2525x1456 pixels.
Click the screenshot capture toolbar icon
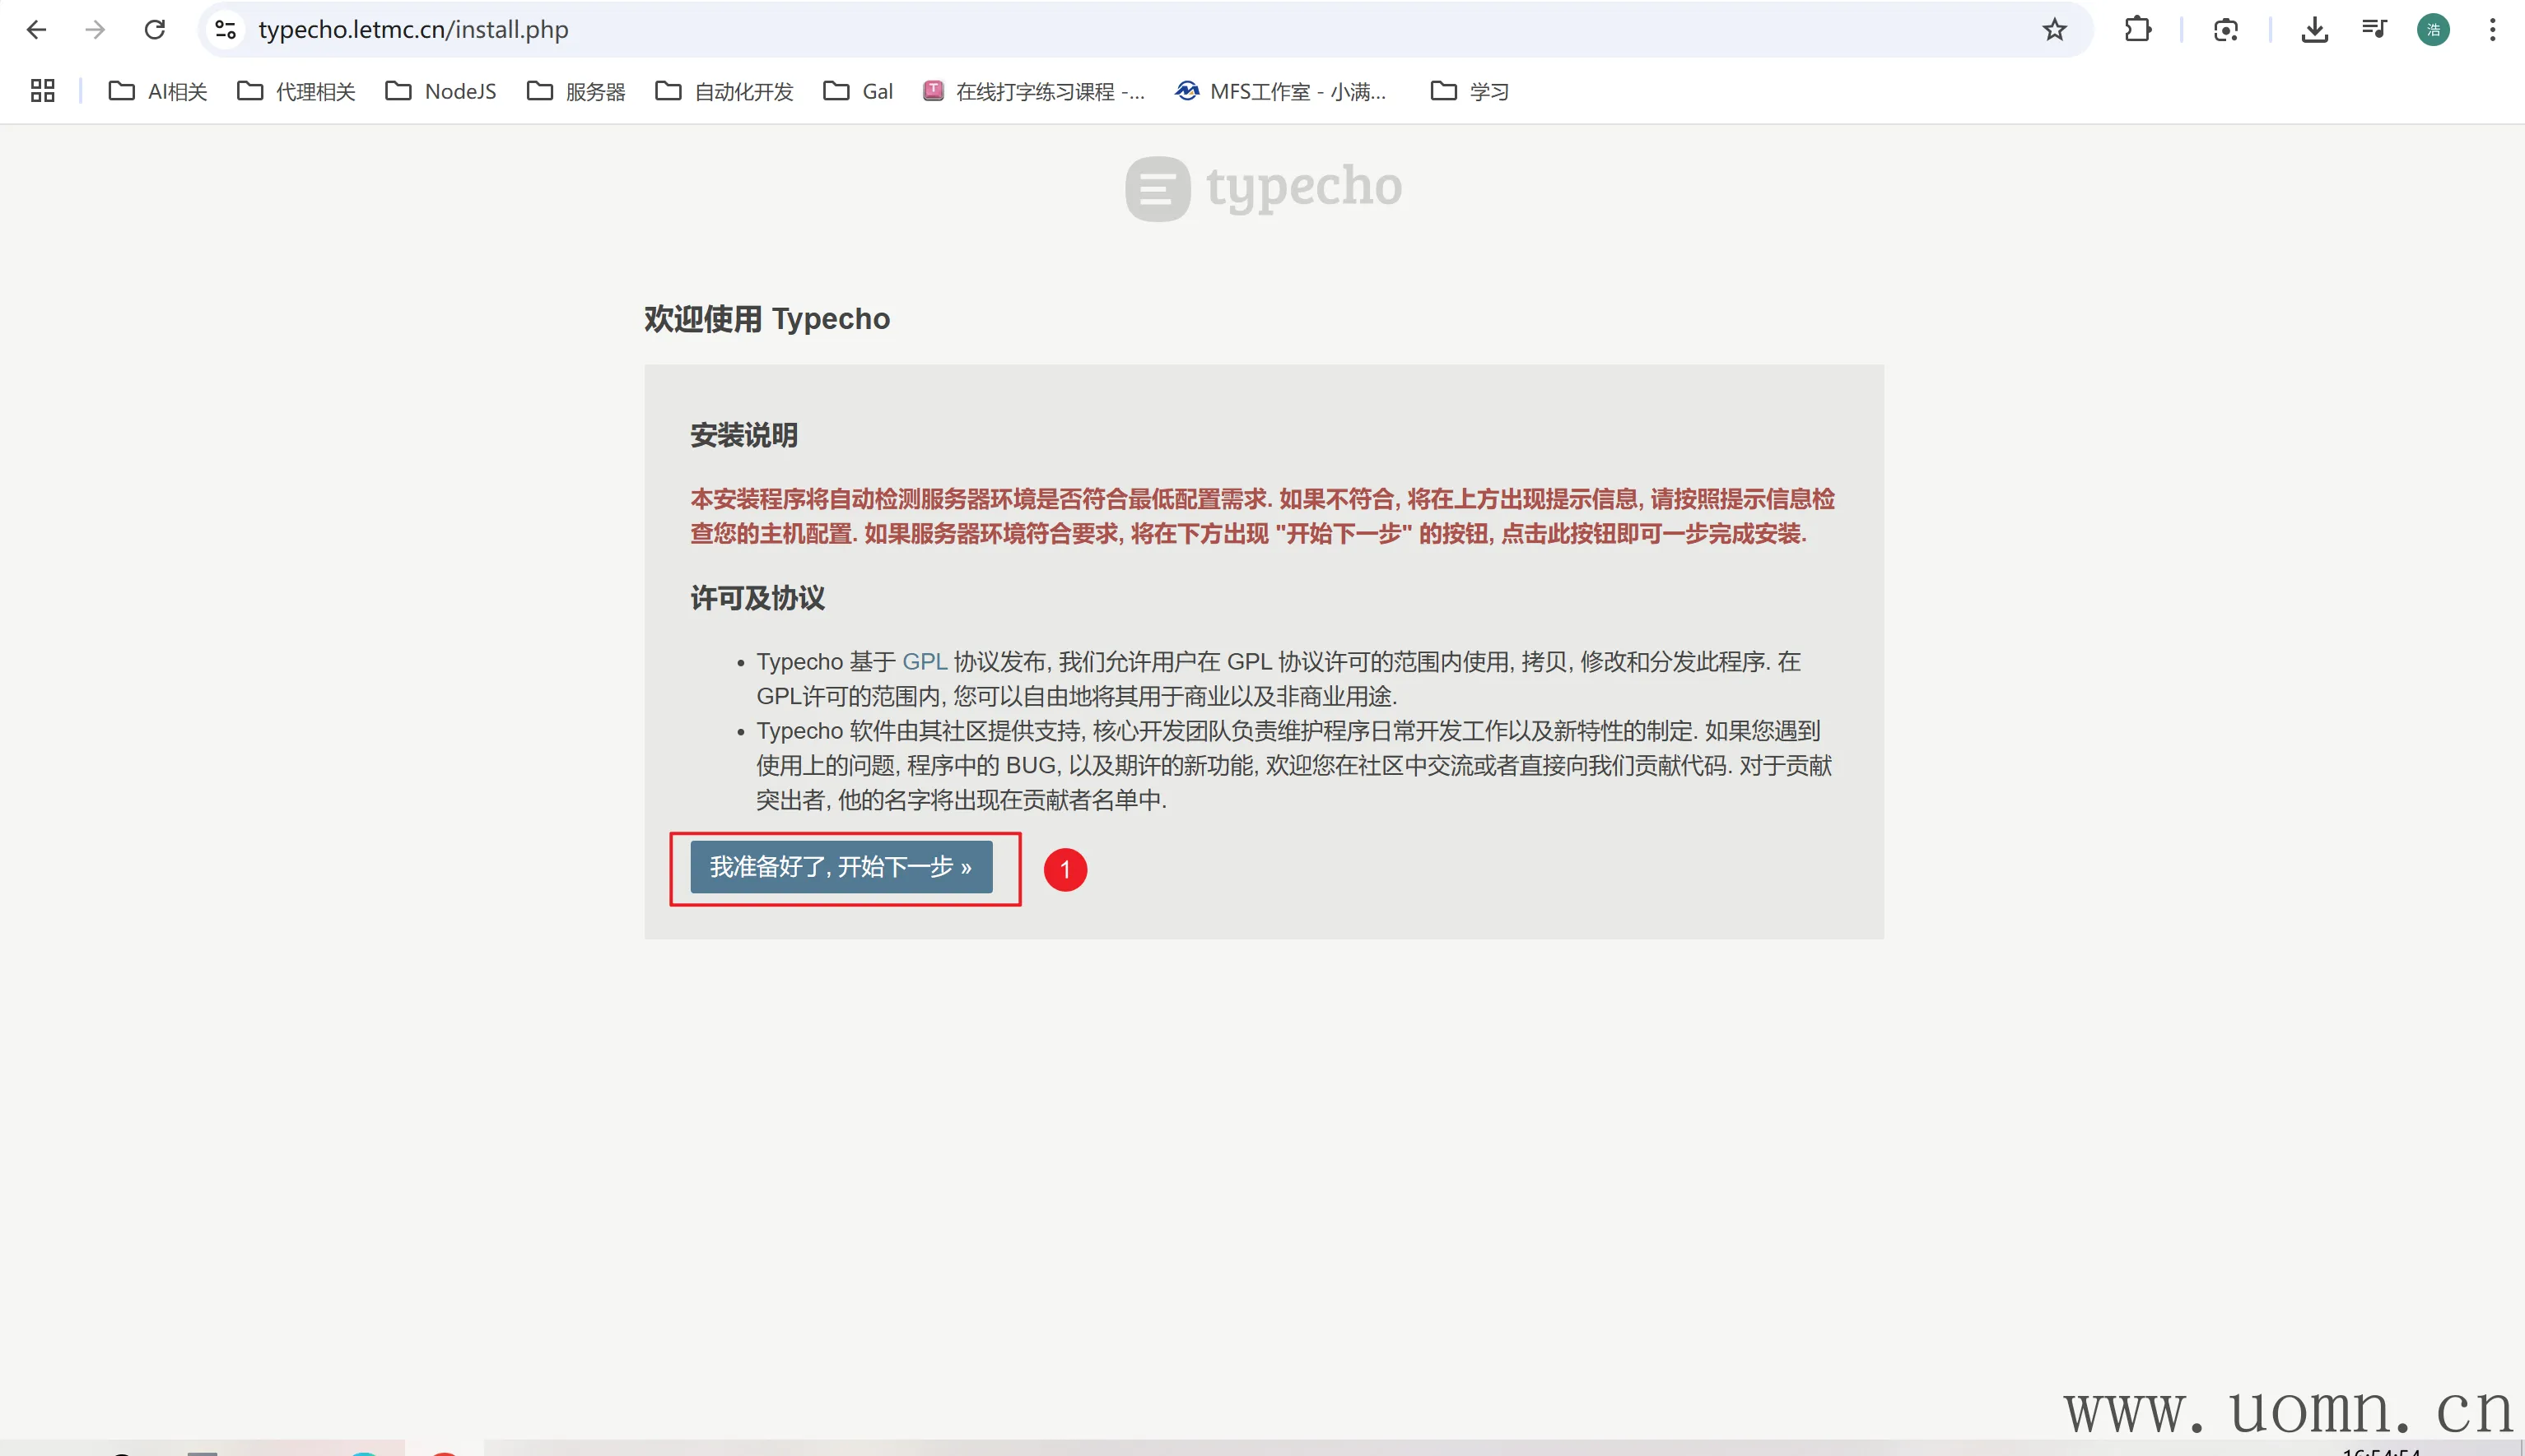(2225, 30)
